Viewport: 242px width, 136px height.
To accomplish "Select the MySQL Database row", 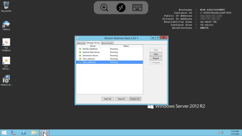I will [110, 49].
